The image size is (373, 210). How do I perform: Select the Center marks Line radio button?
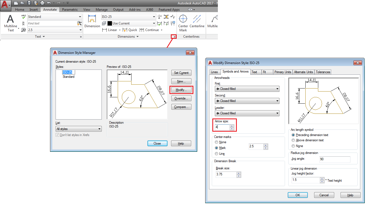[x=216, y=154]
